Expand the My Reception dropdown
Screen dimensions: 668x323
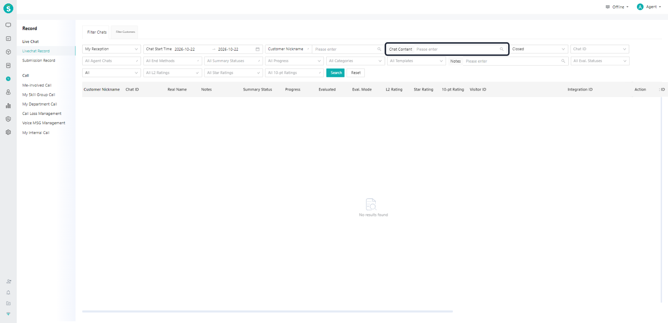[111, 49]
